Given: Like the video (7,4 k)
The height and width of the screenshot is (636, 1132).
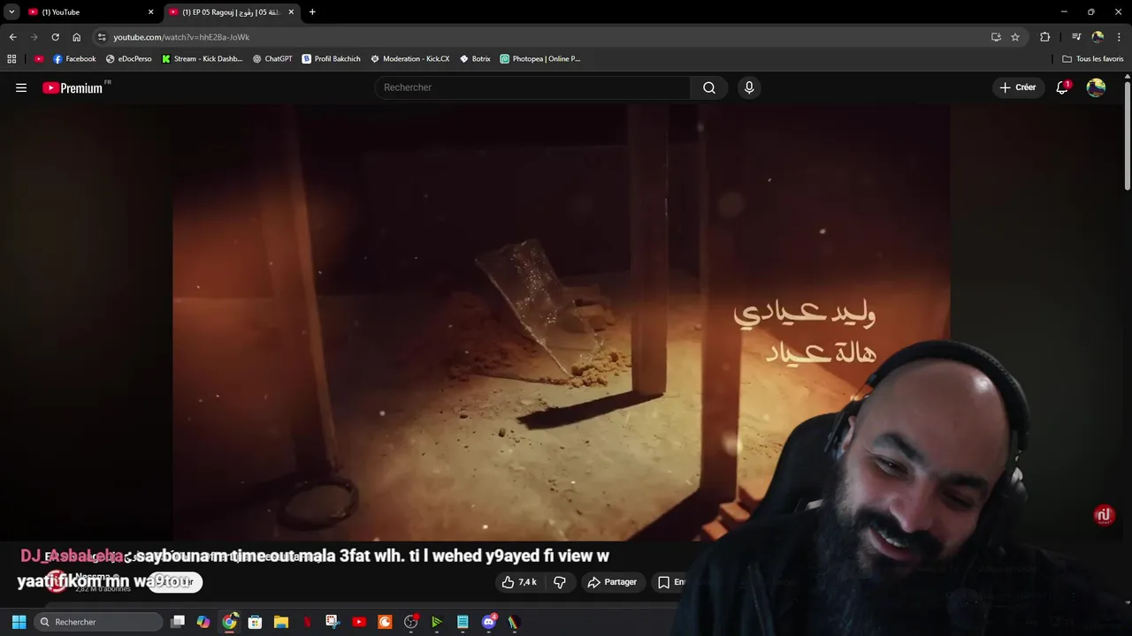Looking at the screenshot, I should click(x=520, y=582).
